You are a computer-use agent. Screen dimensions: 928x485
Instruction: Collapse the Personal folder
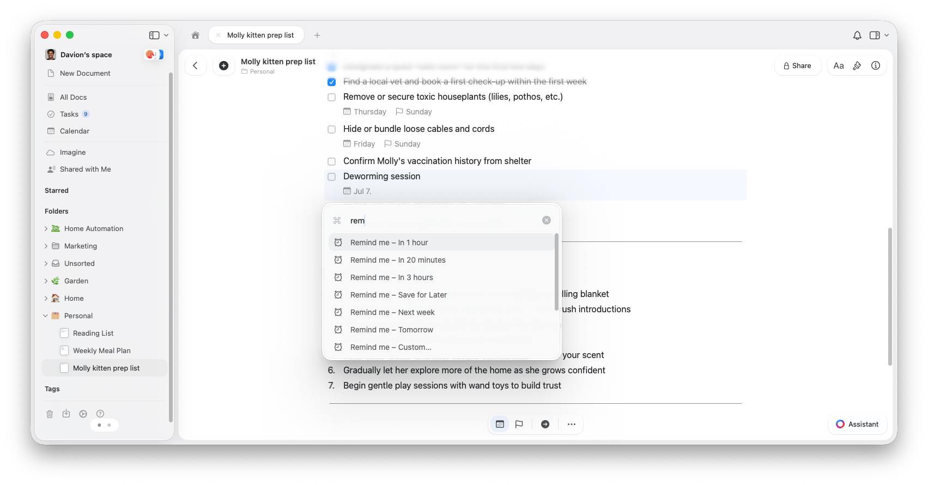pyautogui.click(x=46, y=316)
